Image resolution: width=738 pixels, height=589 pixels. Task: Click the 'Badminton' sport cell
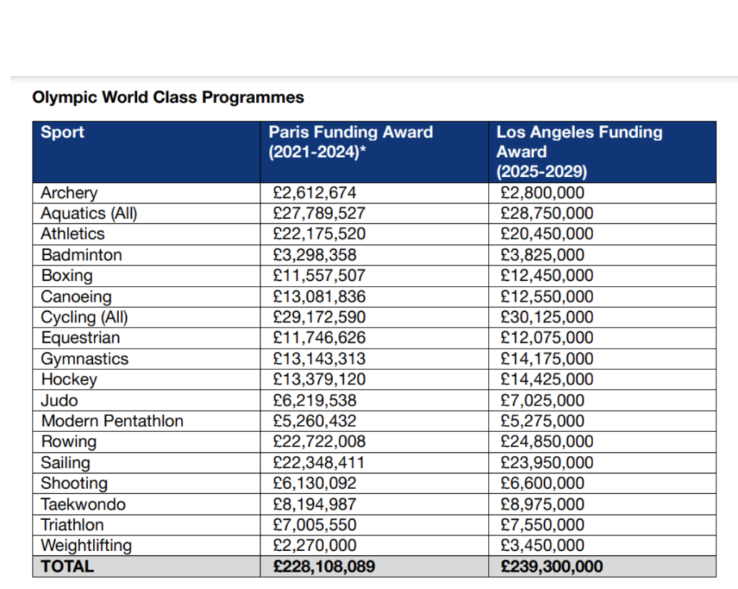click(81, 255)
